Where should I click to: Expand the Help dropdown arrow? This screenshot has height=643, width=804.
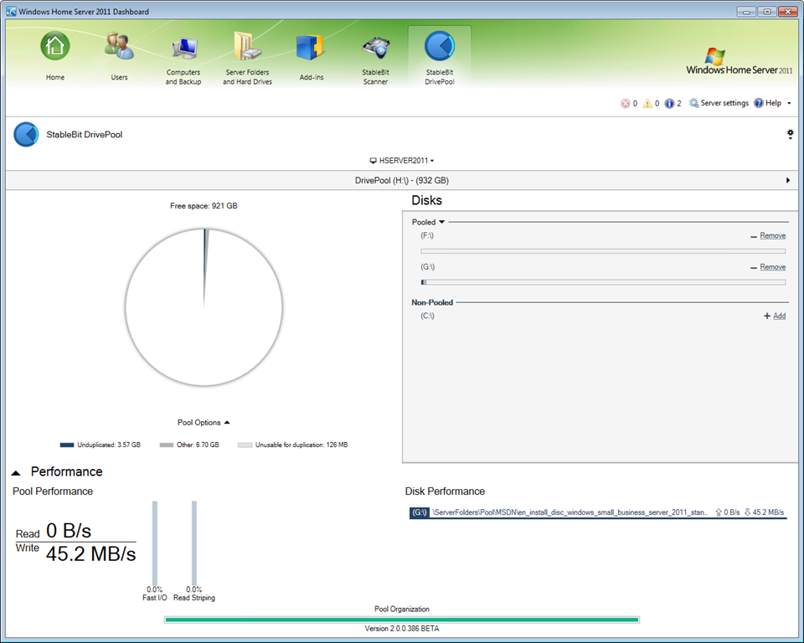tap(789, 104)
